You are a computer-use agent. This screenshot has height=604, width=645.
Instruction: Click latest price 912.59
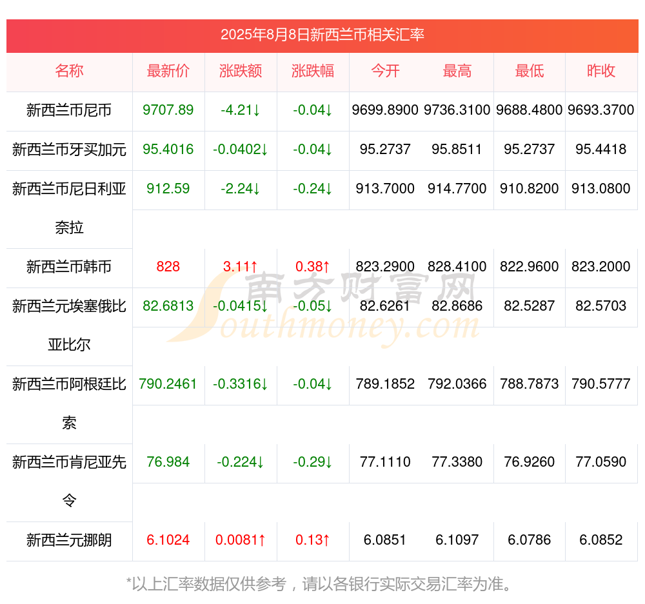(x=168, y=188)
